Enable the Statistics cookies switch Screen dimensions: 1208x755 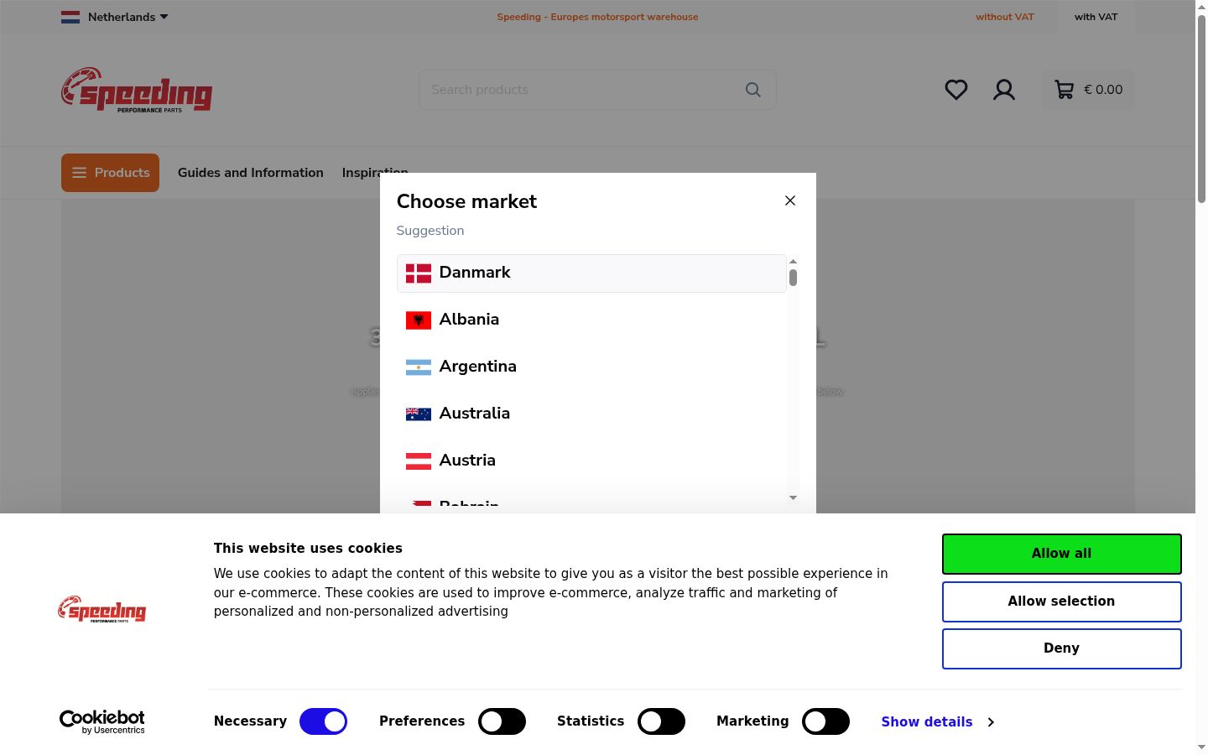661,721
